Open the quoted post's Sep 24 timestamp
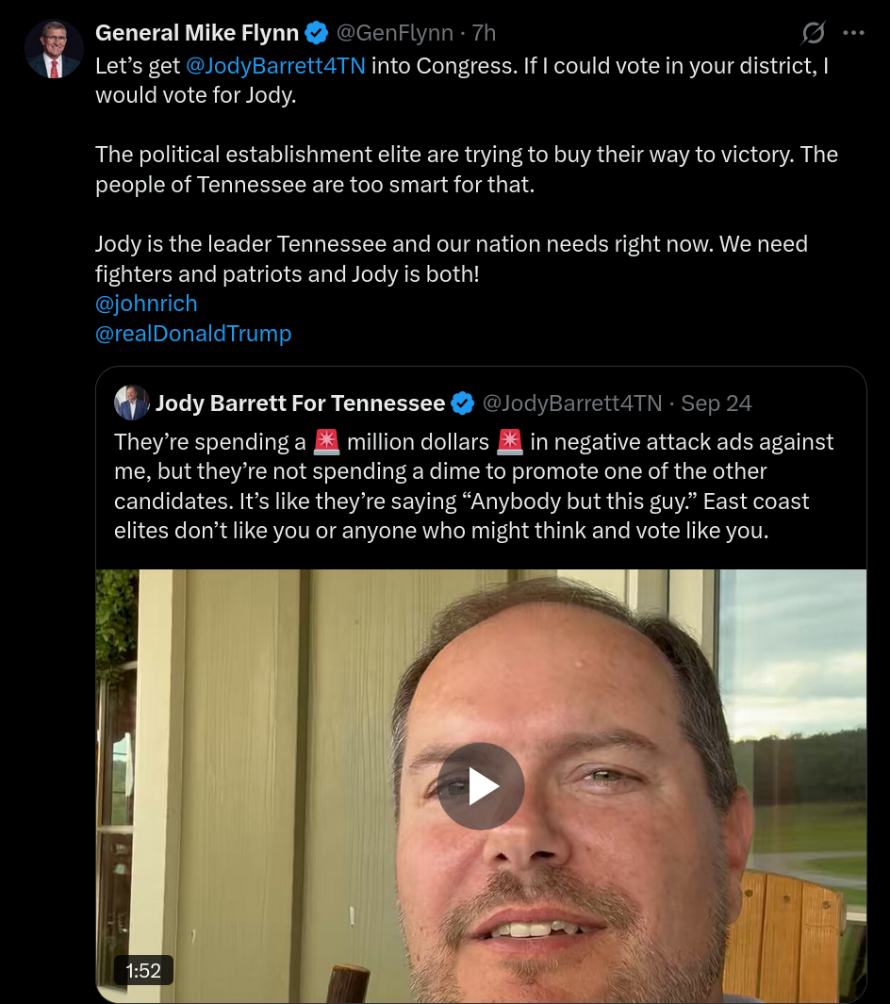The width and height of the screenshot is (890, 1004). [717, 403]
